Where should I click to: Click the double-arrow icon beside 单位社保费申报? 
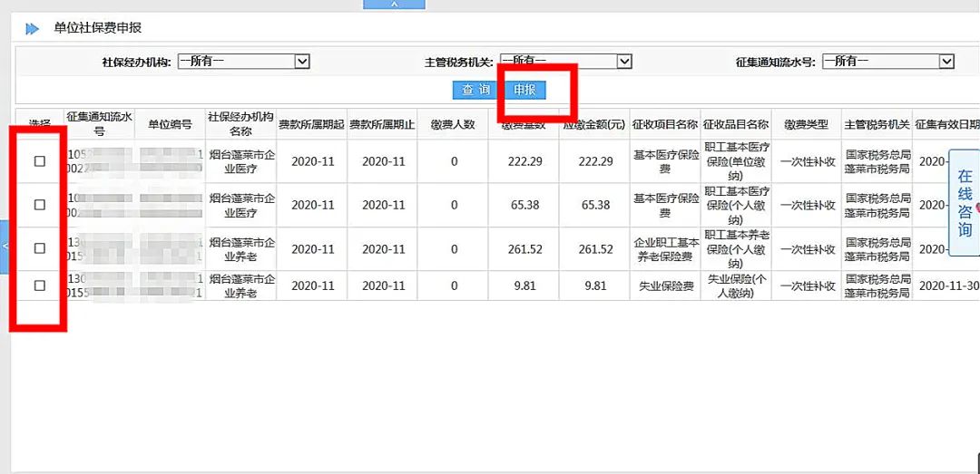tap(31, 28)
